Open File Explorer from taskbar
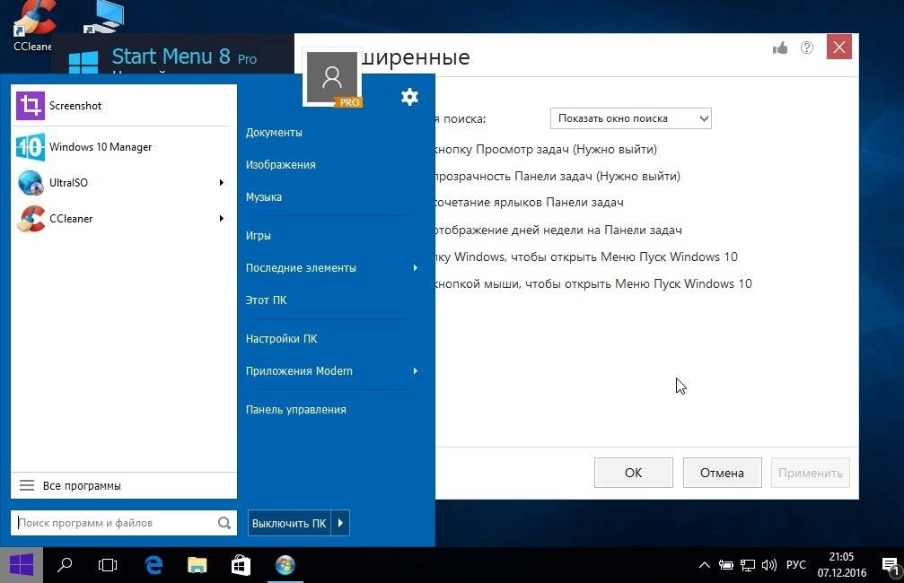Image resolution: width=904 pixels, height=583 pixels. coord(197,565)
